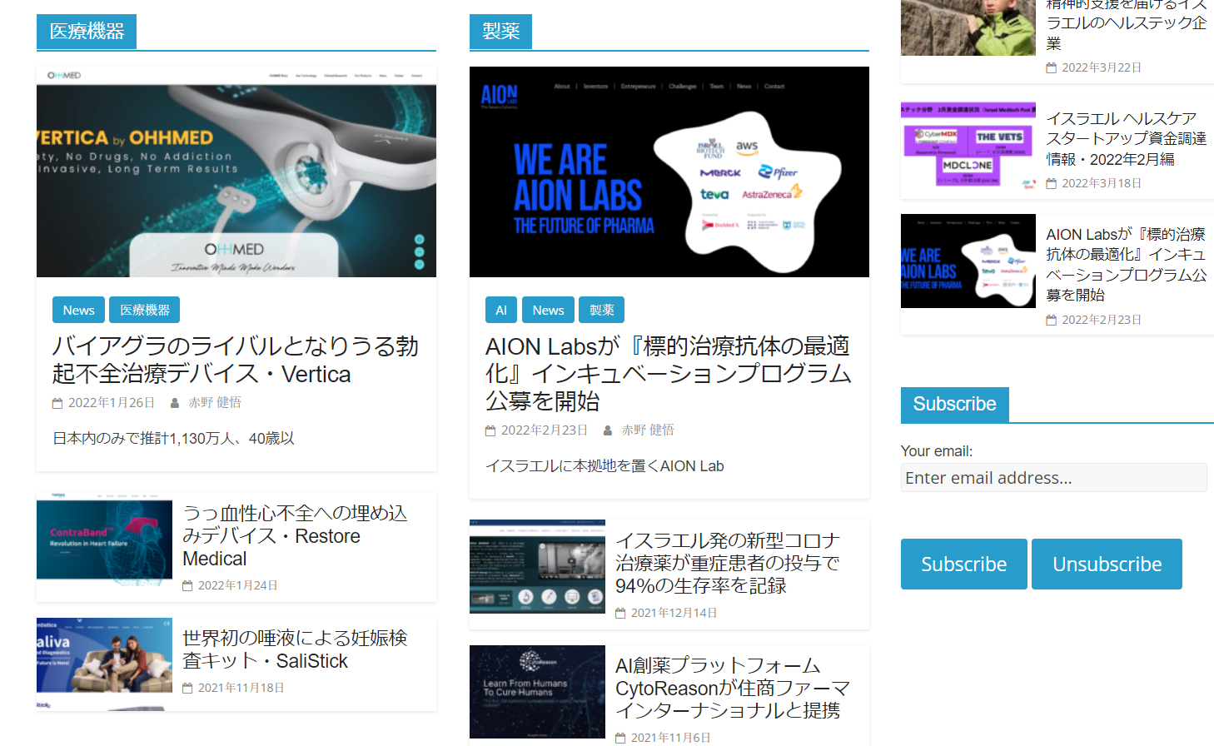Click the calendar icon next to 2022年3月22日

pyautogui.click(x=1051, y=67)
